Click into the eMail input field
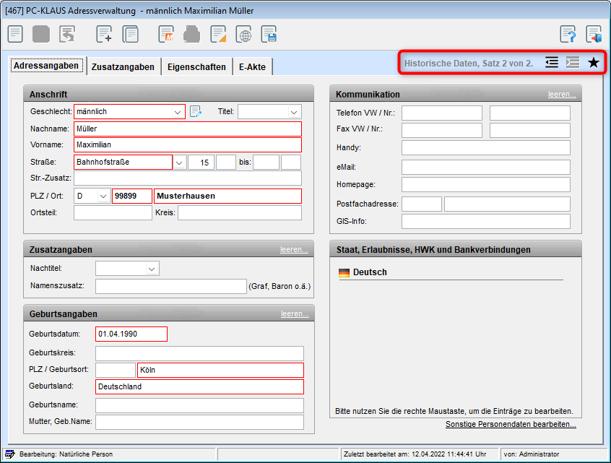 (x=485, y=167)
